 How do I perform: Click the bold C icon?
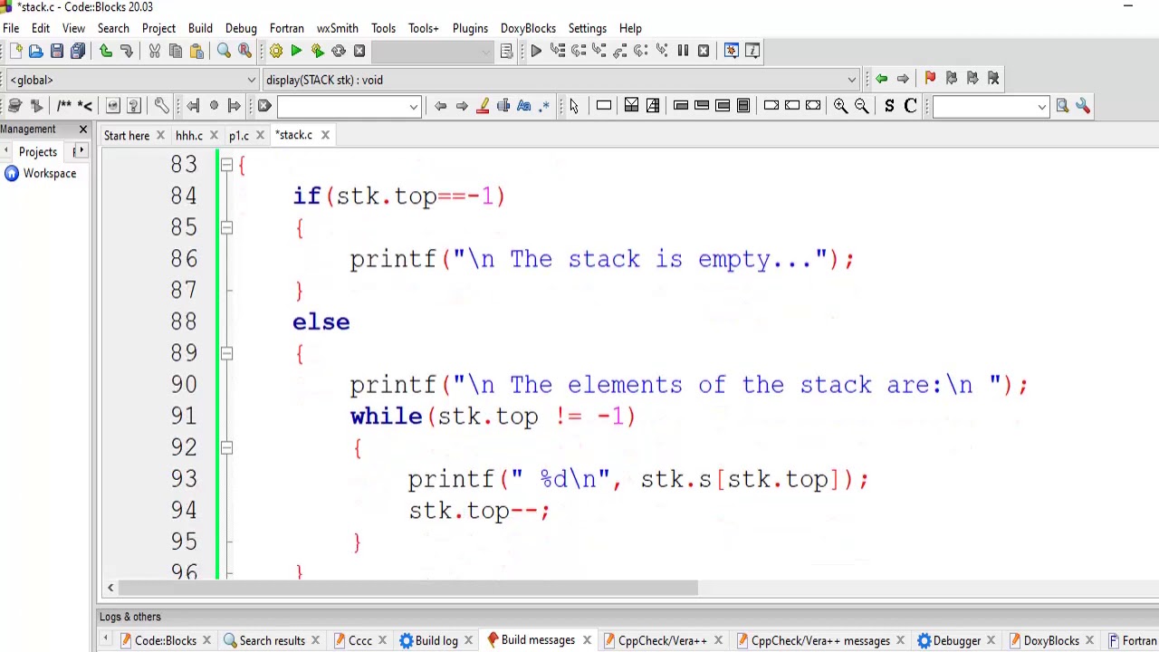(910, 106)
